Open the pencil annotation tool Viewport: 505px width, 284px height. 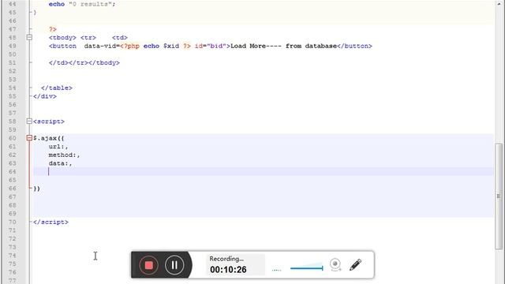(356, 265)
